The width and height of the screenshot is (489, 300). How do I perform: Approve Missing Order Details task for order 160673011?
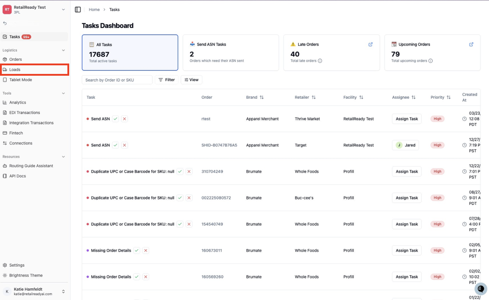(x=137, y=250)
